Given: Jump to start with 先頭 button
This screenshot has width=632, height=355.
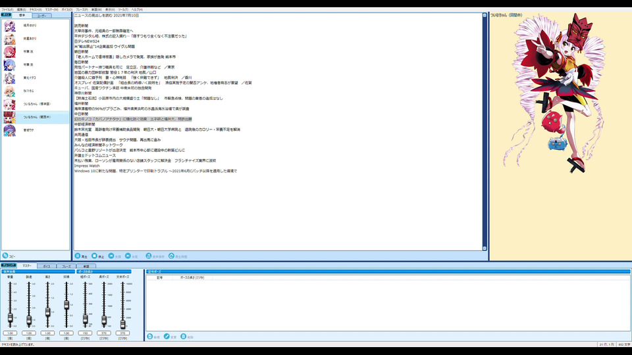Looking at the screenshot, I should point(115,256).
